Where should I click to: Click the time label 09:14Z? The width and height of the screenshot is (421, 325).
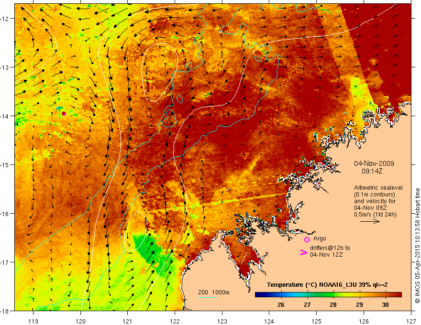[372, 171]
